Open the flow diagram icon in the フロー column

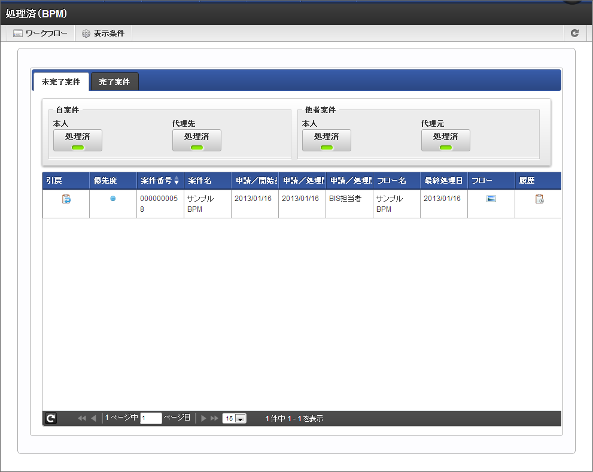[491, 199]
